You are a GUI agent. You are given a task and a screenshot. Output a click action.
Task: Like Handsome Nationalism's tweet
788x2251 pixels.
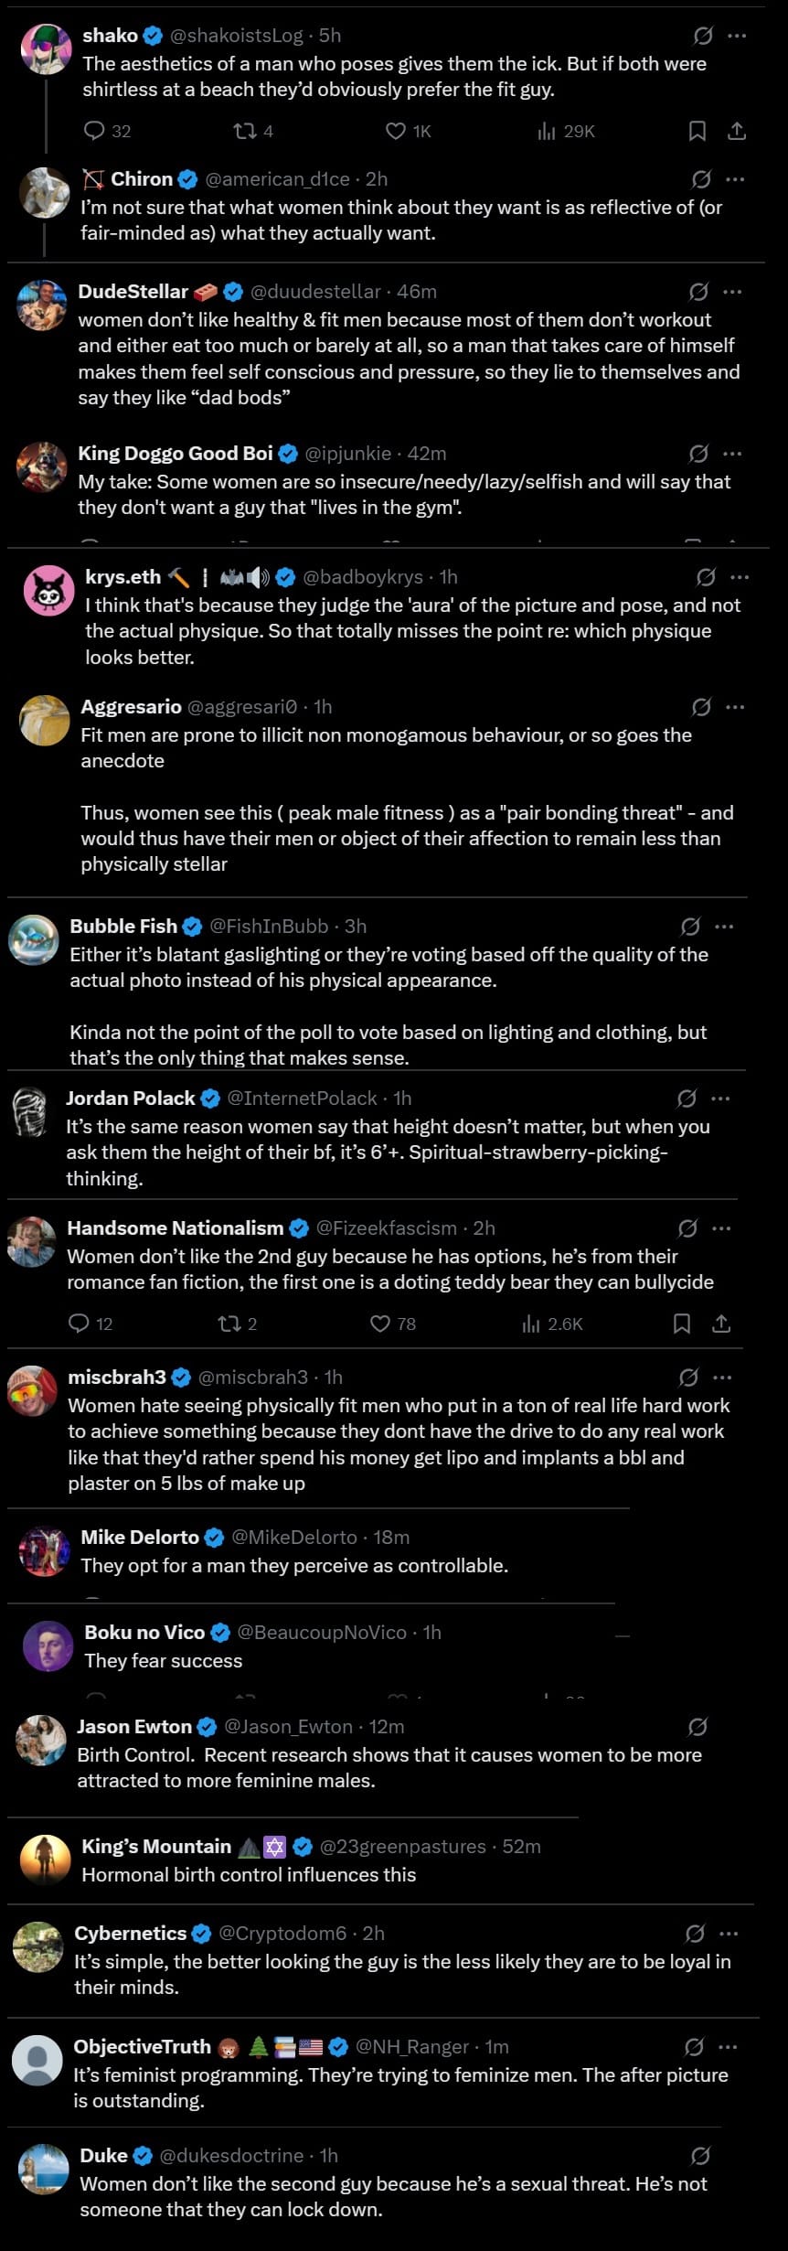[x=379, y=1324]
